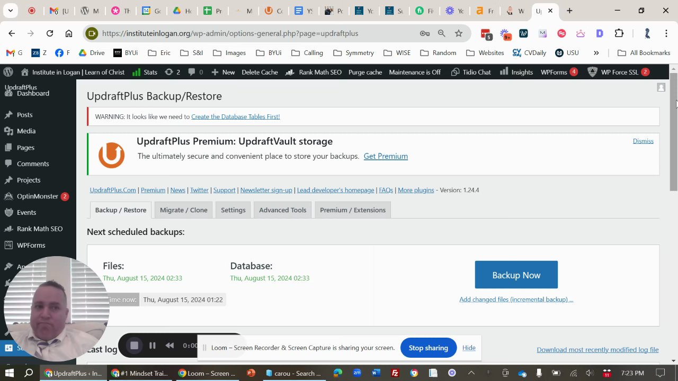
Task: Click the browser address bar URL
Action: tap(230, 33)
